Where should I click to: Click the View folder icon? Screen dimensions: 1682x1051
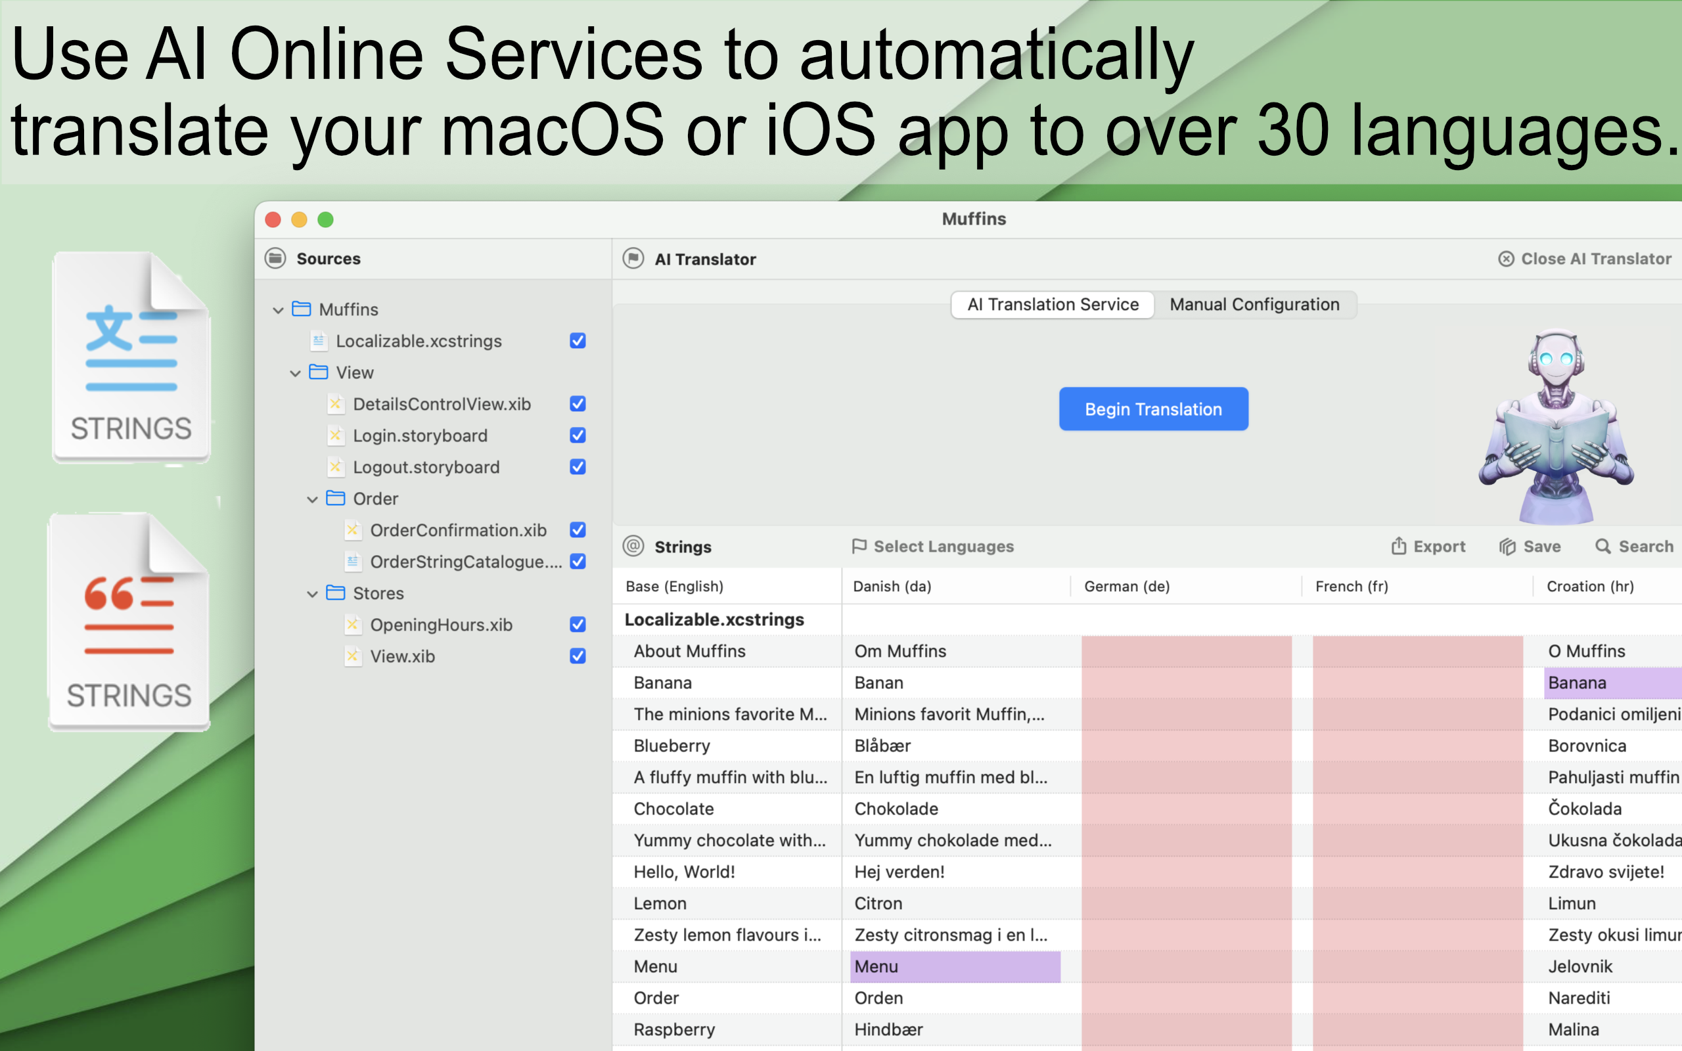pyautogui.click(x=318, y=372)
